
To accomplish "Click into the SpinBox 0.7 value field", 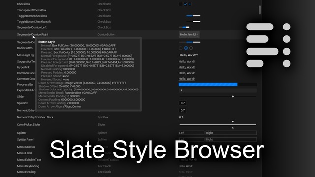I will click(183, 103).
